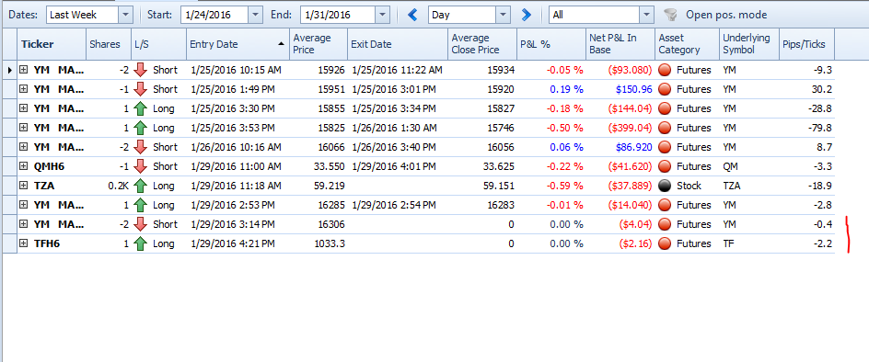Image resolution: width=869 pixels, height=362 pixels.
Task: Sort by the Exit Date column header
Action: tap(398, 44)
